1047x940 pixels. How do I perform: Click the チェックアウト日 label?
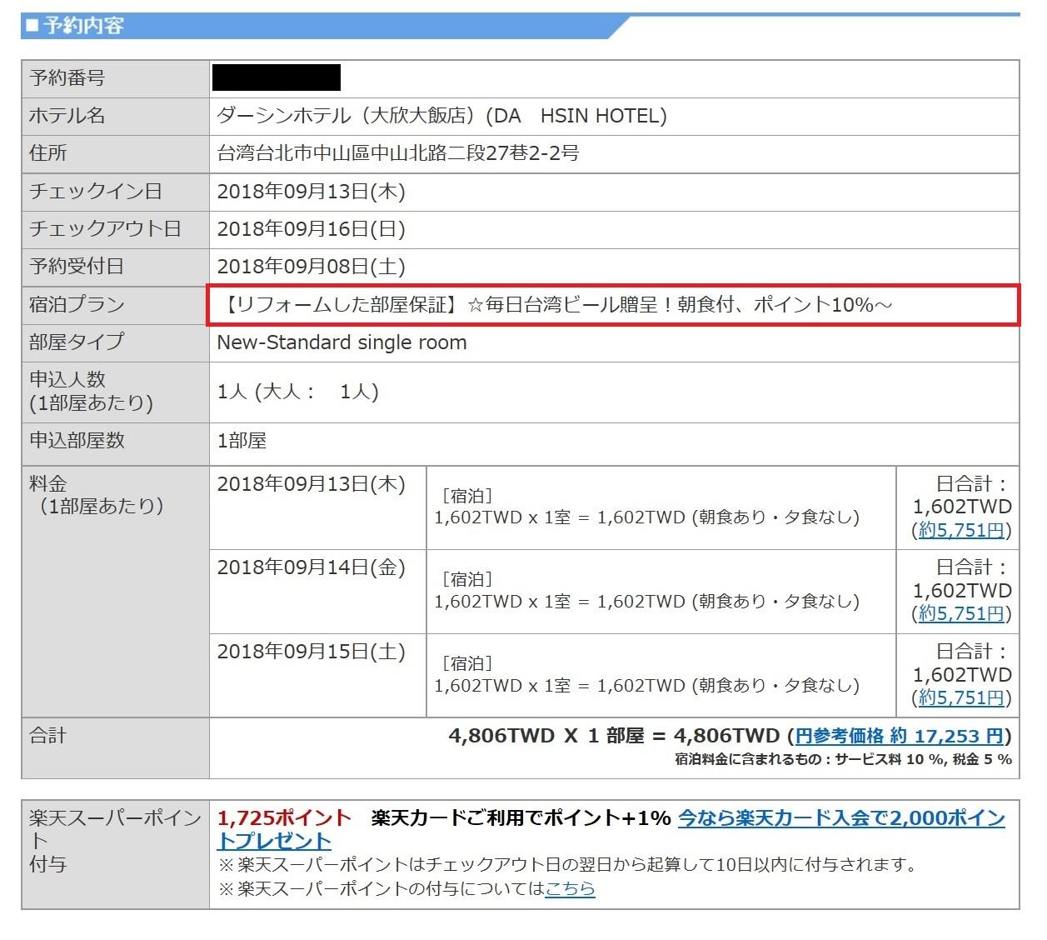pyautogui.click(x=105, y=229)
